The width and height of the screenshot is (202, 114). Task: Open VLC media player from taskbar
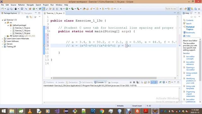pos(30,111)
